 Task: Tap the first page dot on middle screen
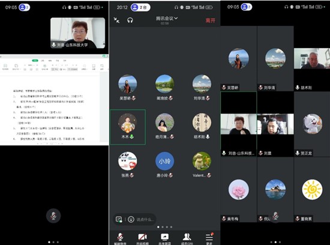(158, 227)
